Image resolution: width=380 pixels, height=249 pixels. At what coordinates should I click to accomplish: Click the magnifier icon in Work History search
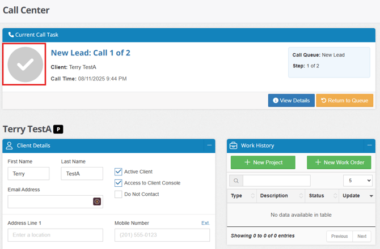click(236, 181)
